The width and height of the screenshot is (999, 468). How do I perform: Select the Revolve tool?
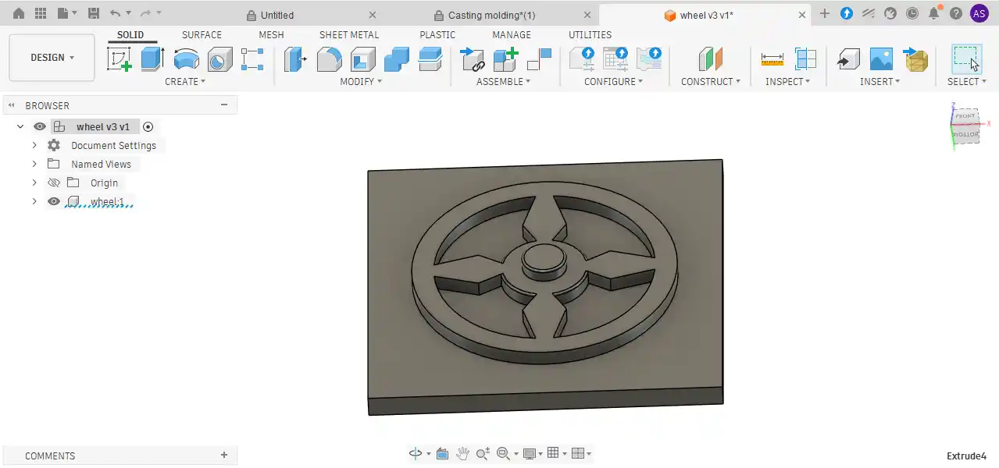186,59
